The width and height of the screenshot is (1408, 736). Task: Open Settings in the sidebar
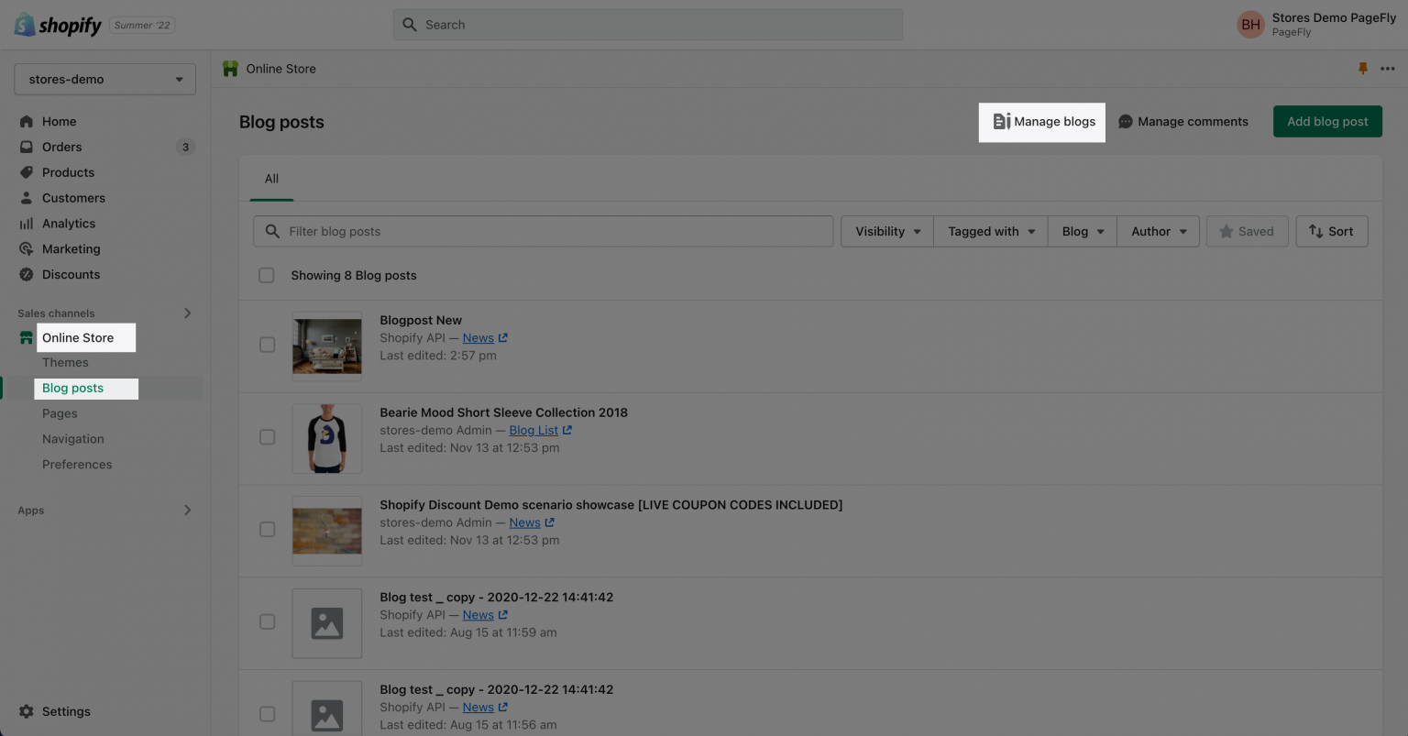(66, 711)
